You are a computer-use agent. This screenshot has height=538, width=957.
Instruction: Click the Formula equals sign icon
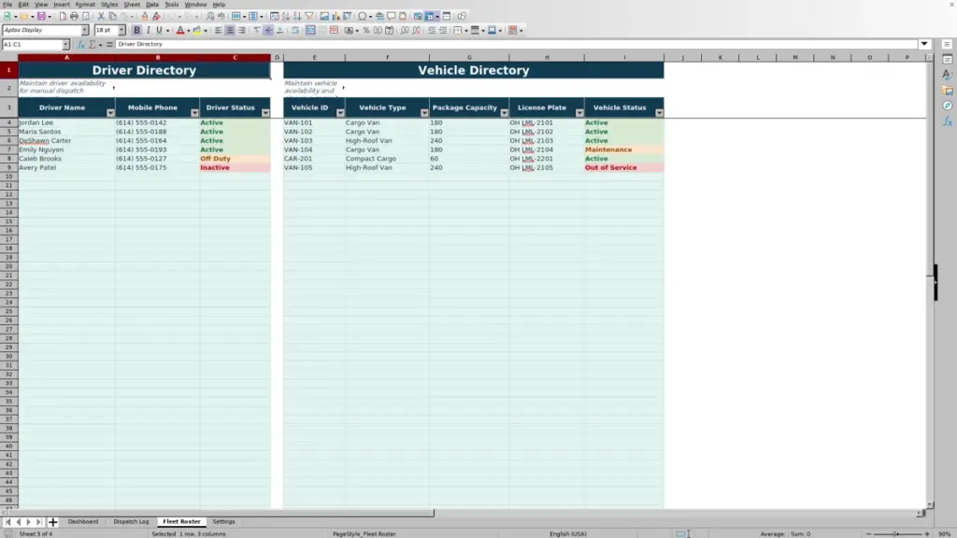(x=110, y=44)
